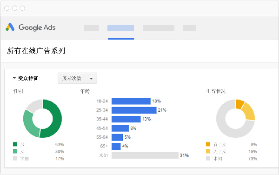Click the 65+ age bar

(x=116, y=146)
